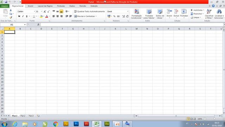Align text to the middle of the cell
Image resolution: width=225 pixels, height=127 pixels.
(x=58, y=11)
